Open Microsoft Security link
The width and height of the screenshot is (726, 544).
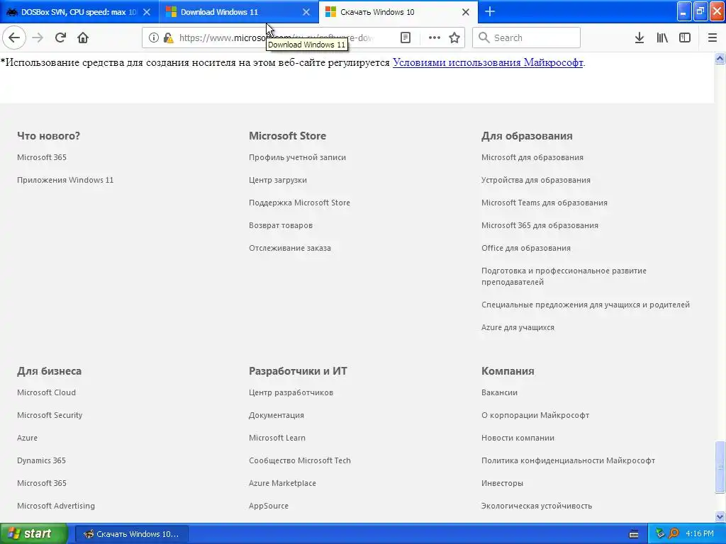50,415
